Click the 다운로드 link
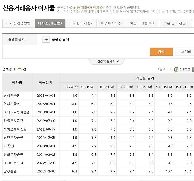The image size is (194, 181). 185,70
